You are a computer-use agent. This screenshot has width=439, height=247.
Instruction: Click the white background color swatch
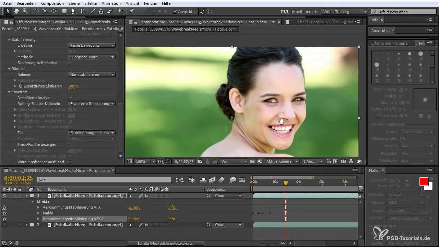[429, 187]
